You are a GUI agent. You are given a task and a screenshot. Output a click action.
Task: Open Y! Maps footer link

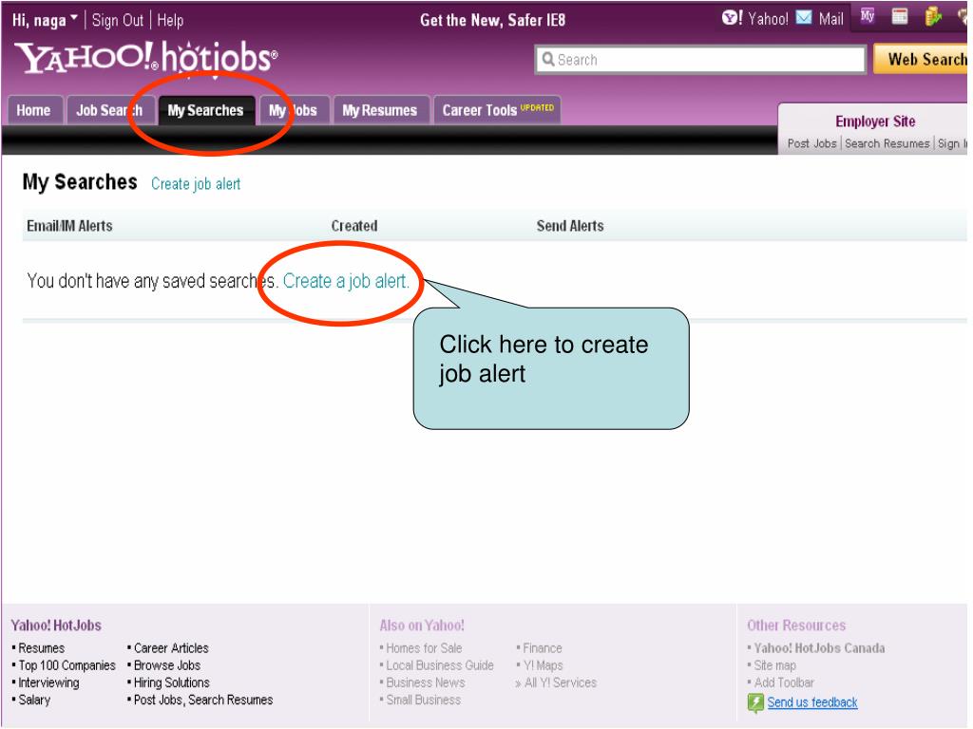[543, 665]
